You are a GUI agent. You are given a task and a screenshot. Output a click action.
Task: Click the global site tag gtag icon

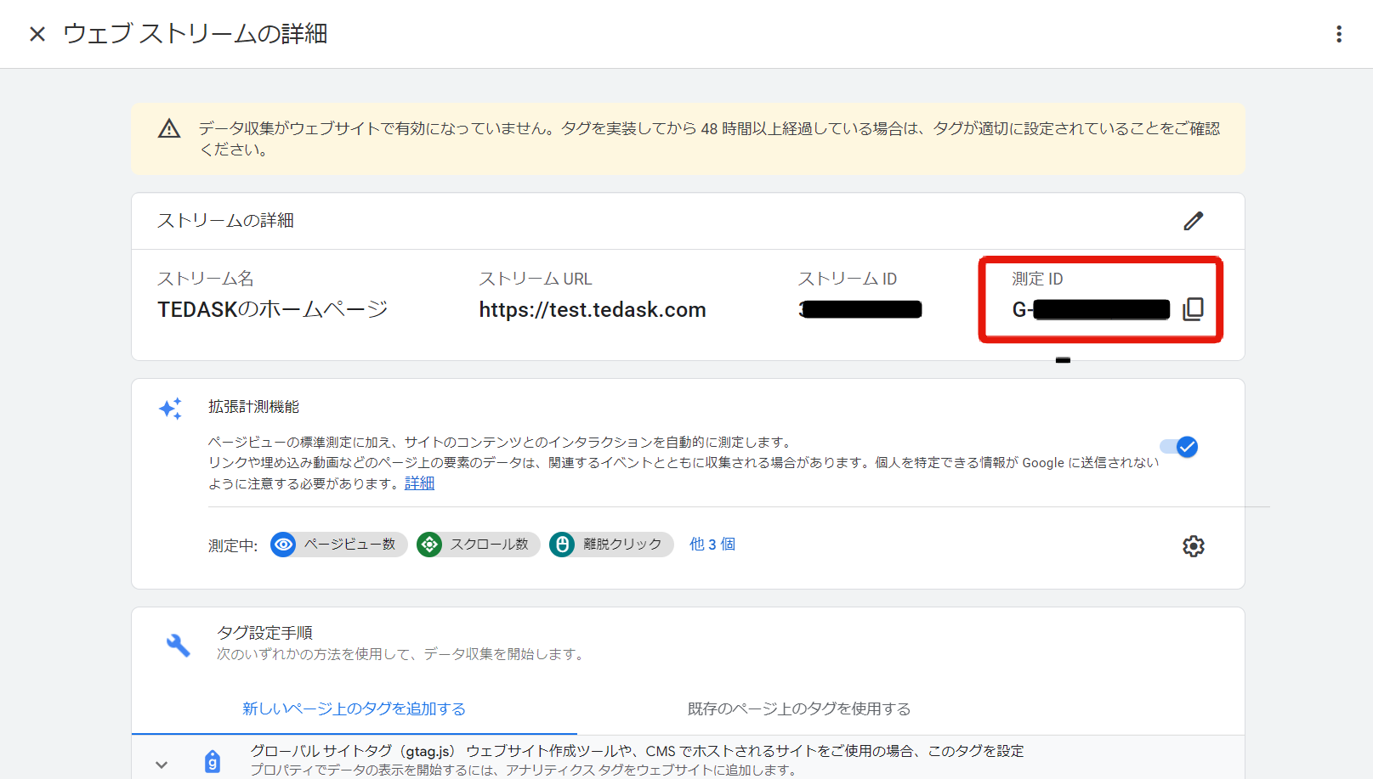(213, 761)
